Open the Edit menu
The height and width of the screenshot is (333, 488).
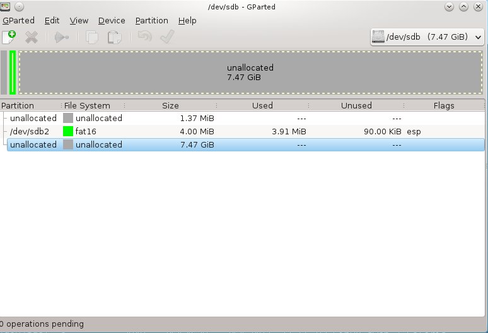coord(52,21)
